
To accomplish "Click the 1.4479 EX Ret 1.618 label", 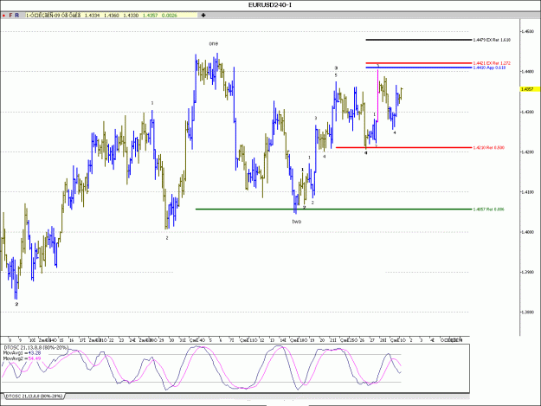I will pyautogui.click(x=492, y=40).
